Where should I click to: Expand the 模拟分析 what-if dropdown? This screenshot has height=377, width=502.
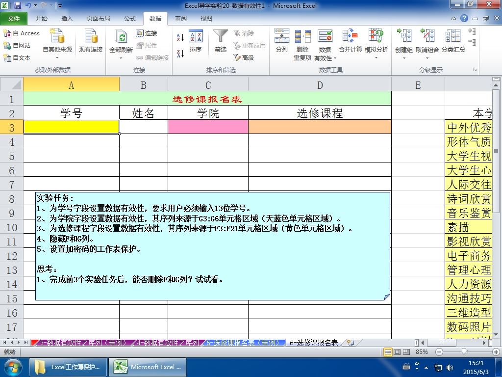tap(376, 58)
